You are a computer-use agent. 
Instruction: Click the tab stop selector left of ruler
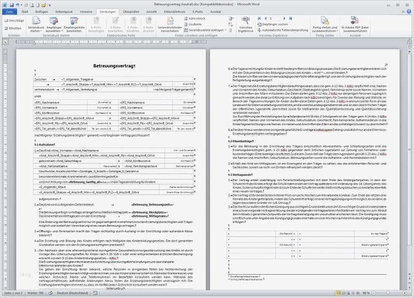coord(6,42)
